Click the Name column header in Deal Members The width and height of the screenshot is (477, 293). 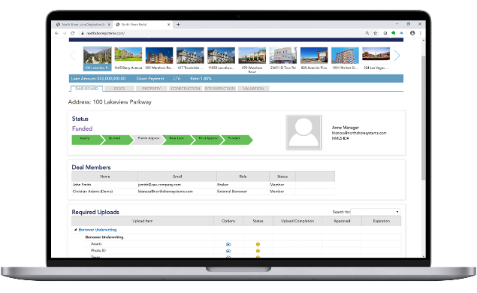click(x=104, y=177)
